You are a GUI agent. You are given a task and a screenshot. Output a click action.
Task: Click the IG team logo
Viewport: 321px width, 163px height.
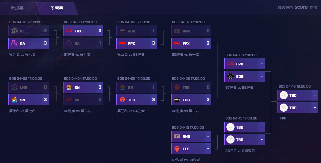14,31
